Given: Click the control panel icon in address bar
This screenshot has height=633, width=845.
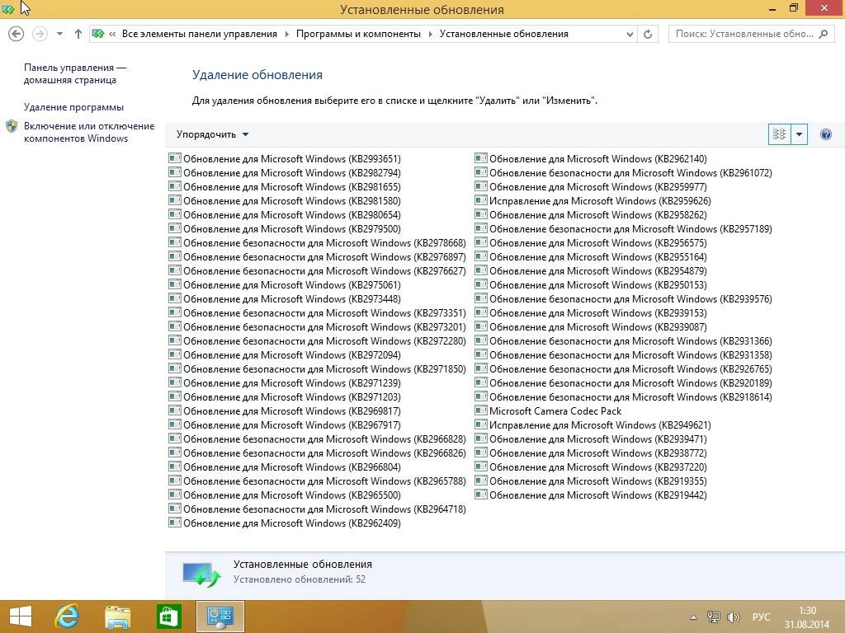Looking at the screenshot, I should (x=98, y=34).
